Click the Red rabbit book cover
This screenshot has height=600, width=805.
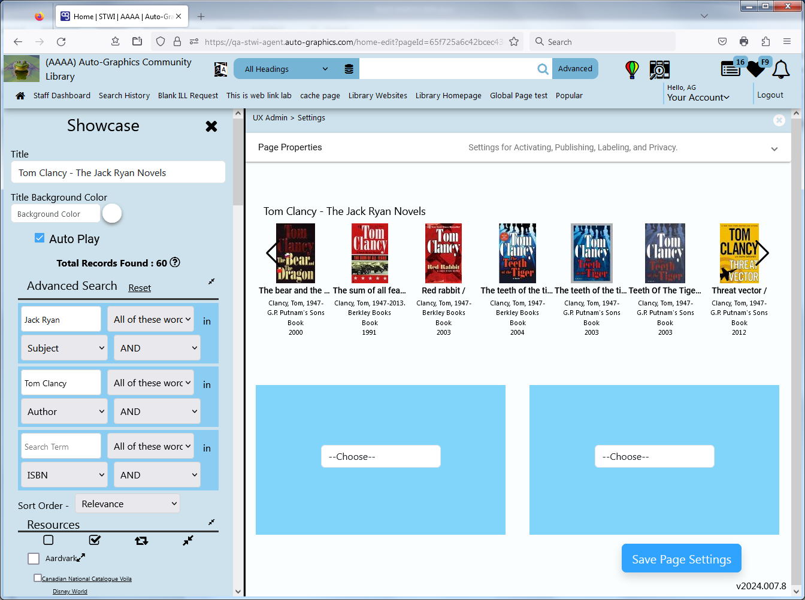point(443,253)
